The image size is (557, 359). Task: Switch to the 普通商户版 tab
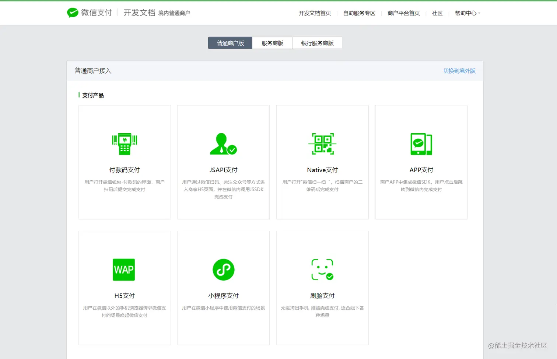[230, 43]
